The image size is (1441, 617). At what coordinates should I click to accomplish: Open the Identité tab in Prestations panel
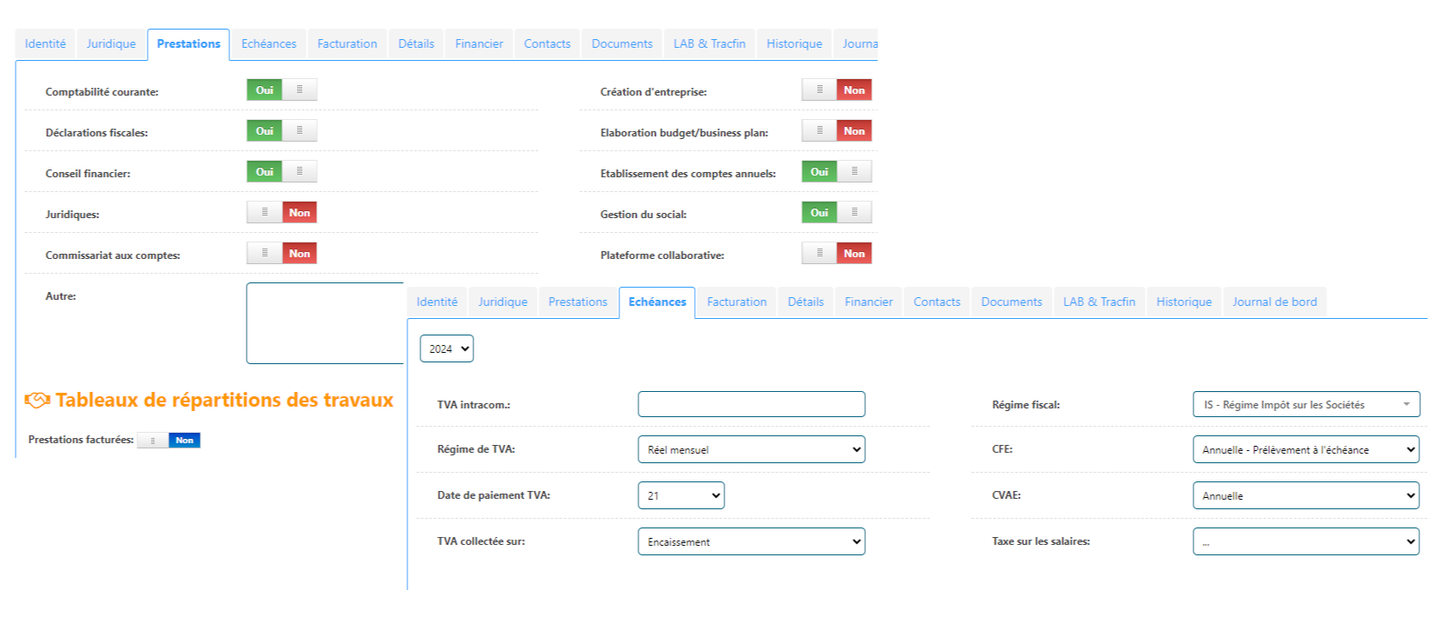coord(45,43)
